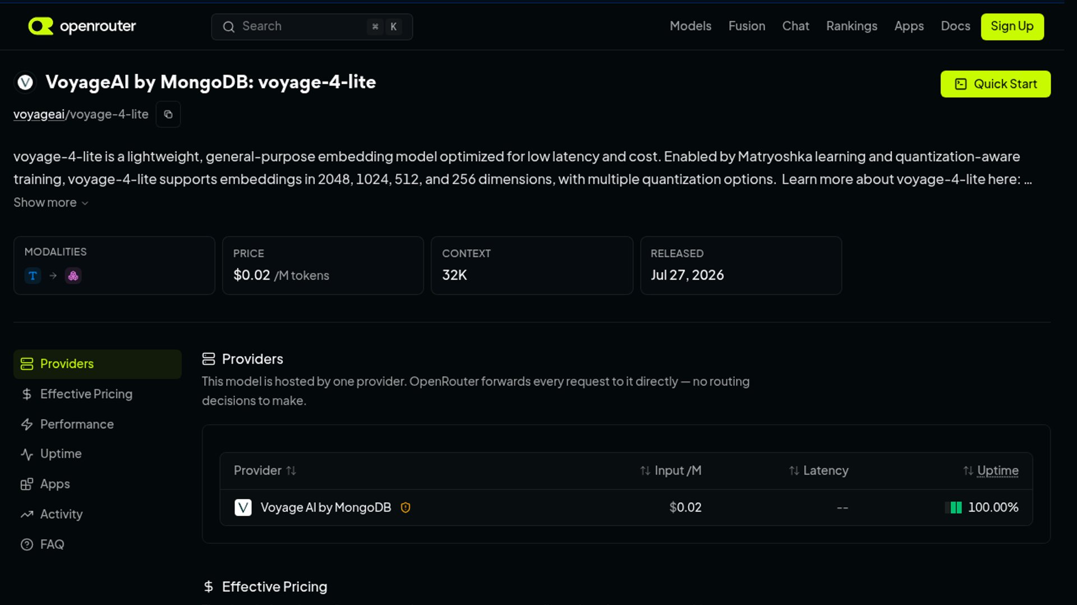
Task: Click the Jul 27, 2026 release date
Action: (687, 275)
